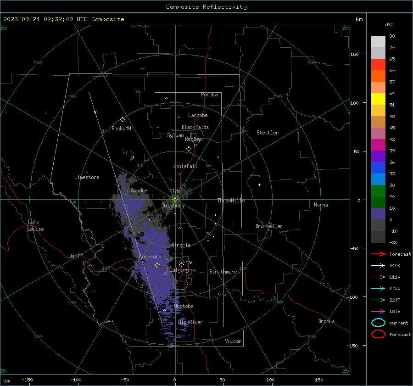Click the green 22JP arrow icon
This screenshot has height=386, width=413.
[378, 300]
